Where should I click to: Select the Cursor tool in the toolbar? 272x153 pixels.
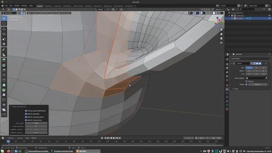click(x=4, y=23)
